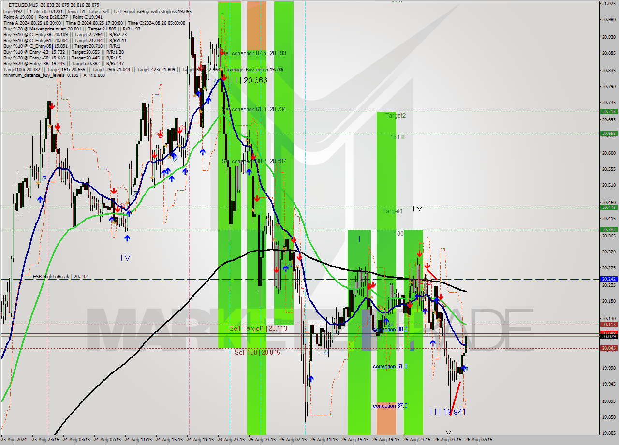Click the 19.805 price axis value

[608, 433]
